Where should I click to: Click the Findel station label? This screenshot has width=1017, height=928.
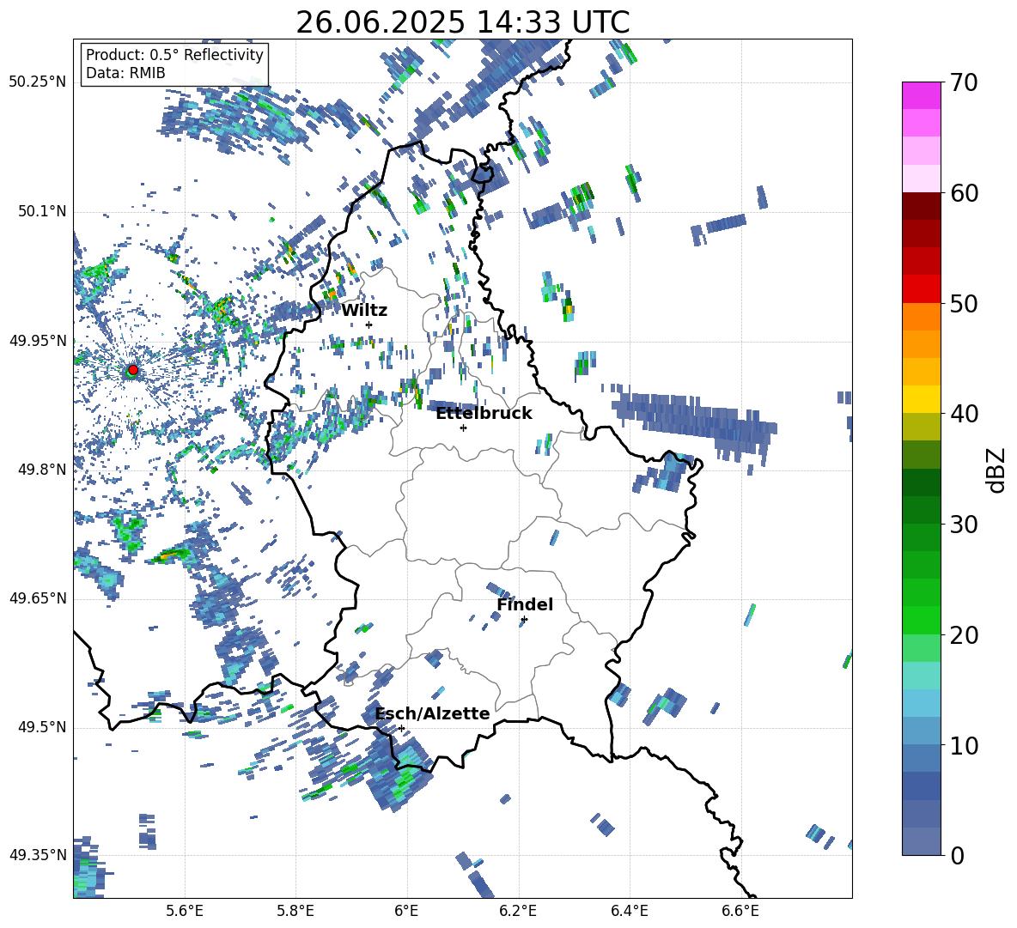click(525, 604)
